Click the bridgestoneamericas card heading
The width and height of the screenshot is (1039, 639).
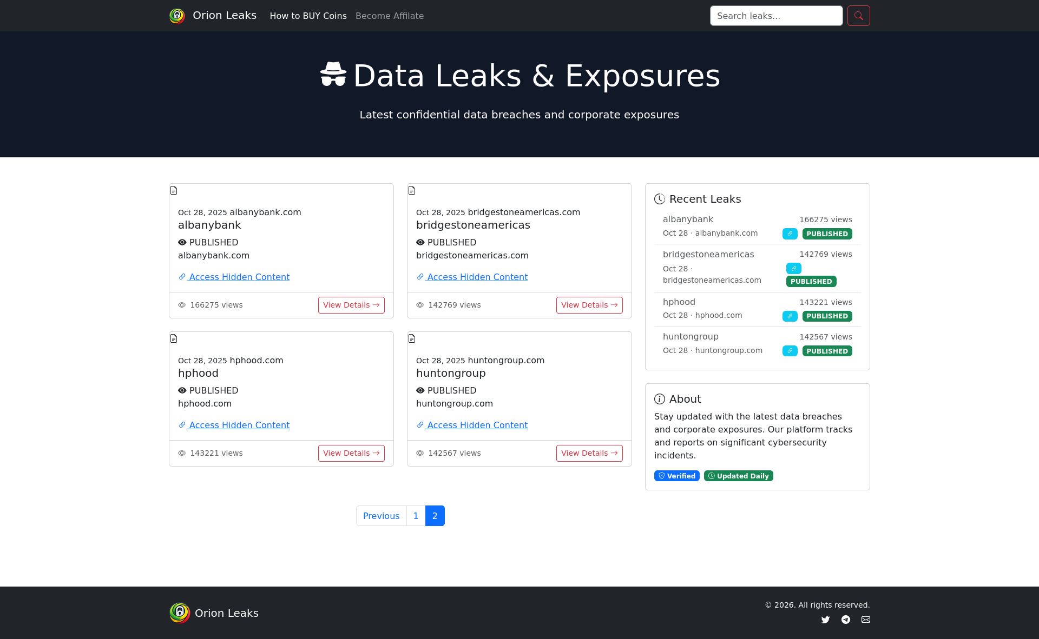[473, 225]
